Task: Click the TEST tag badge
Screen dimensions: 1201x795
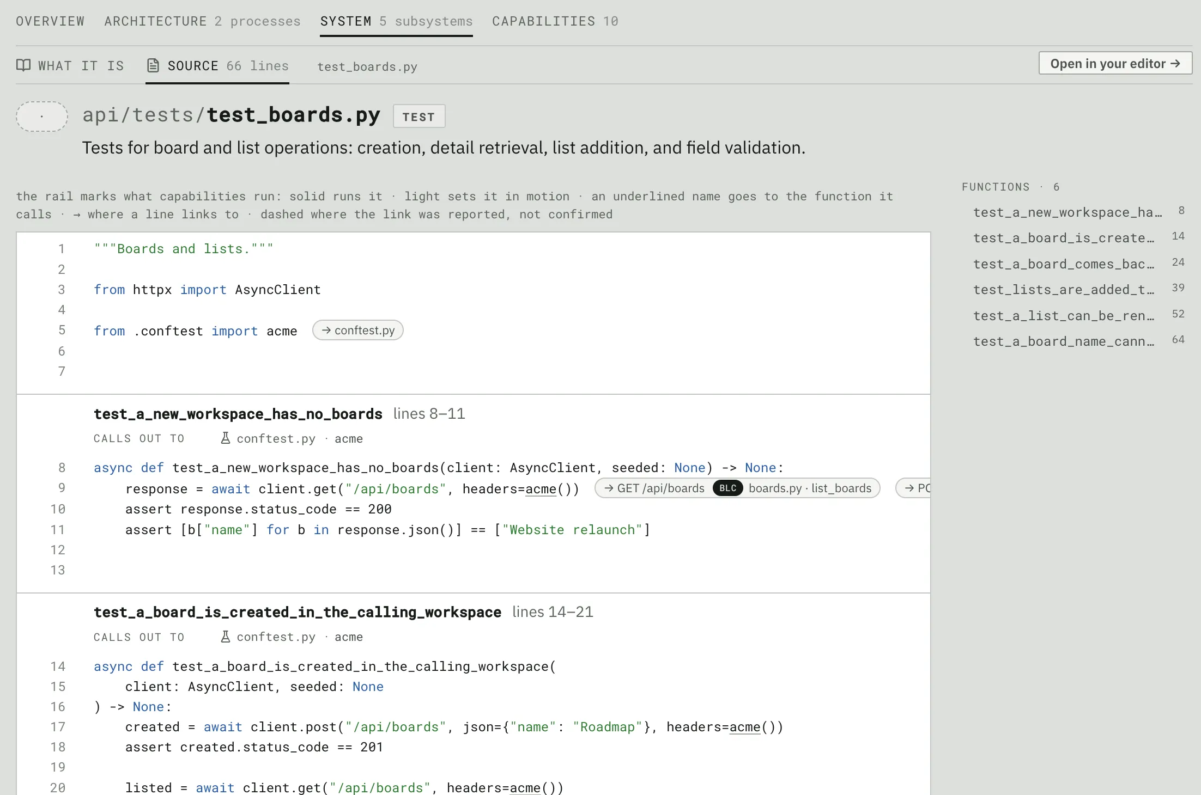Action: (x=419, y=117)
